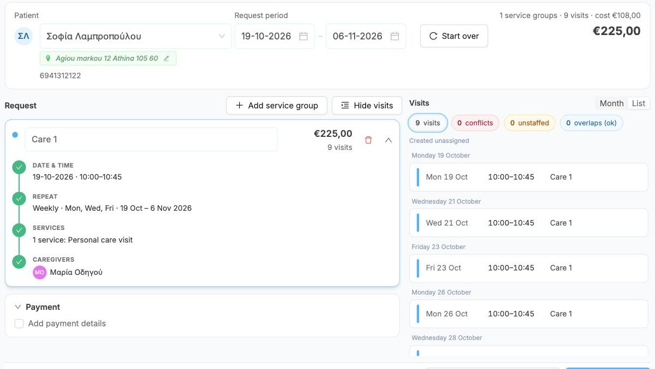
Task: Click the ΣΛ patient avatar
Action: tap(24, 36)
